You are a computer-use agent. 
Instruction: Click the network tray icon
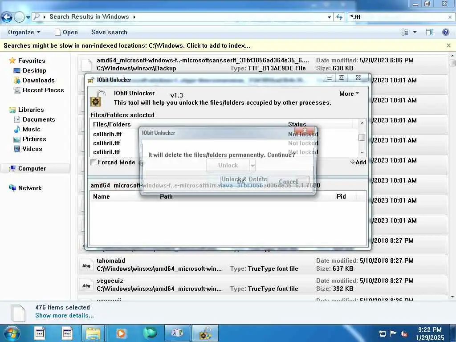click(383, 334)
